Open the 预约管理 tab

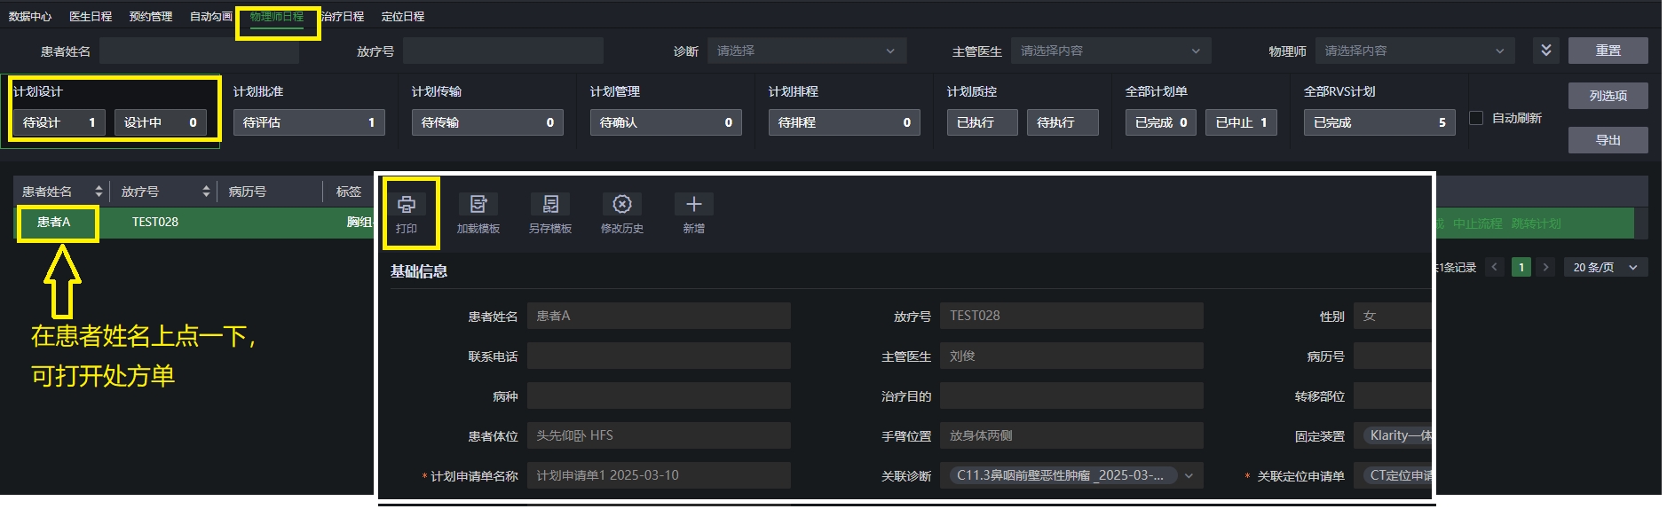pos(151,17)
